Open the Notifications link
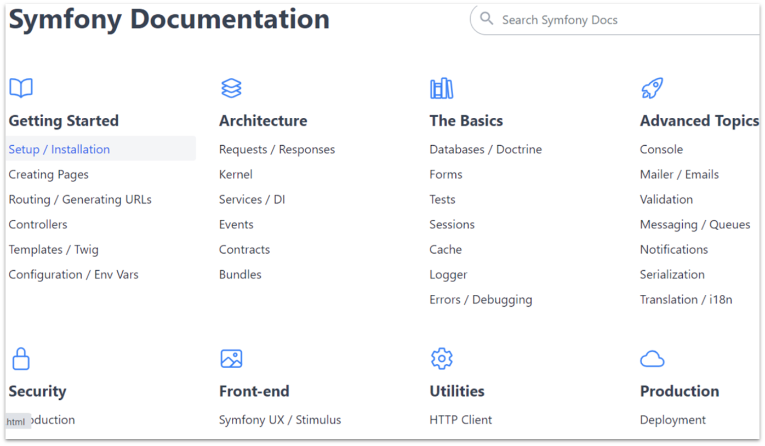765x446 pixels. click(674, 250)
